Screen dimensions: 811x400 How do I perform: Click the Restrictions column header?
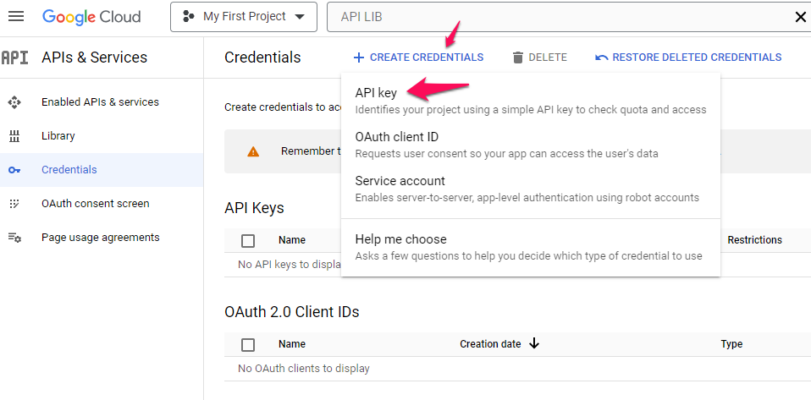click(x=754, y=240)
